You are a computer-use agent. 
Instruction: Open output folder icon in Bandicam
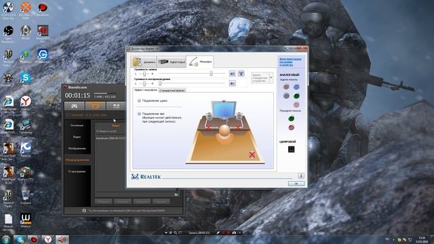(x=176, y=195)
